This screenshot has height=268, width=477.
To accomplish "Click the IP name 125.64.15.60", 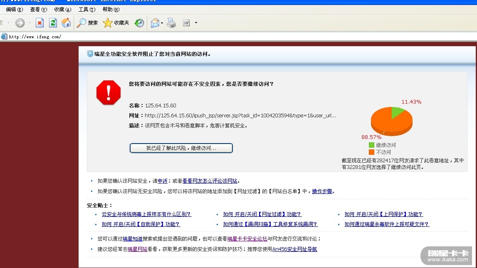I will tap(161, 105).
